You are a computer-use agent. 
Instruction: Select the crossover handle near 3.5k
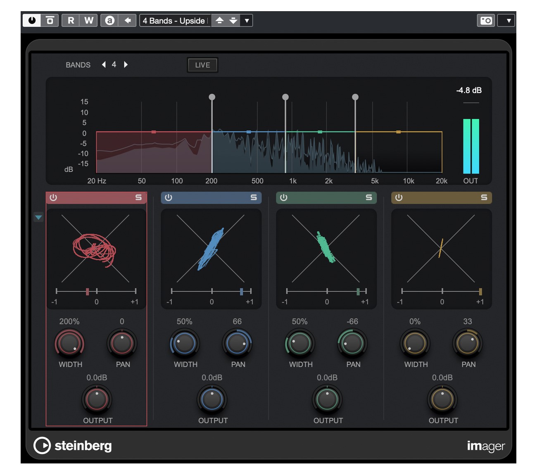pyautogui.click(x=355, y=97)
